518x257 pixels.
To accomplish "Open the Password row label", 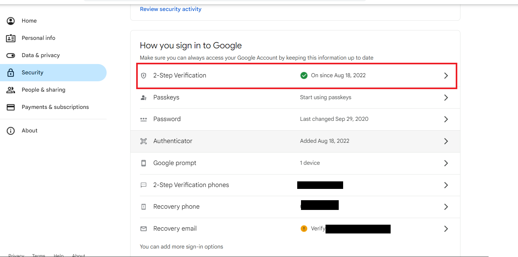I will 167,119.
